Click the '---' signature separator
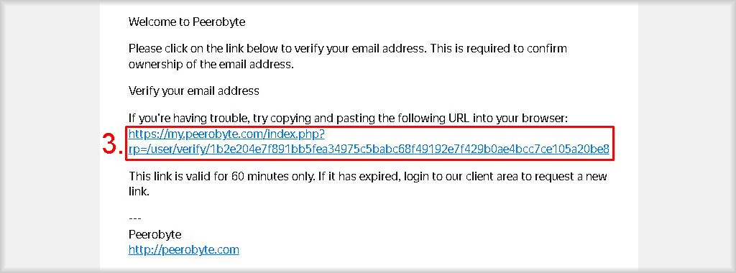Screen dimensions: 736x273 (x=134, y=219)
